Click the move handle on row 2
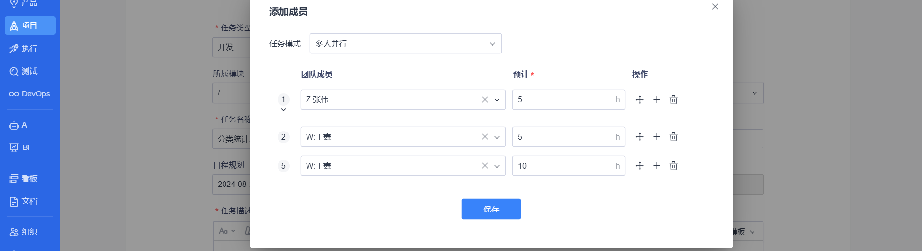This screenshot has height=251, width=922. coord(640,137)
